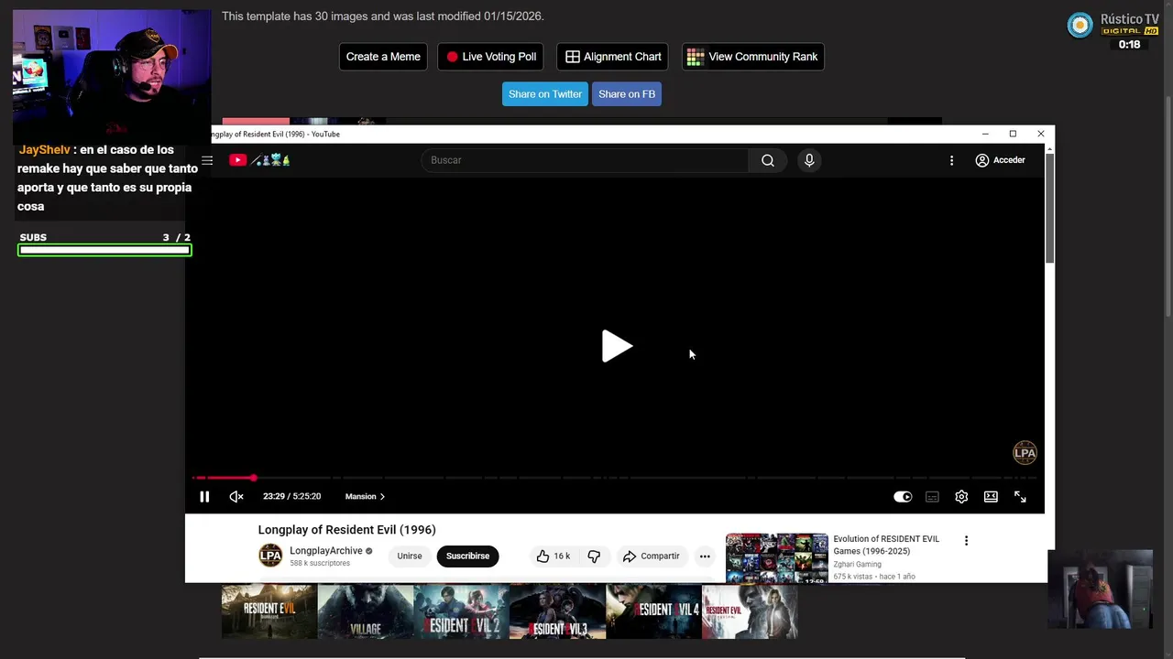Image resolution: width=1173 pixels, height=659 pixels.
Task: Open the YouTube hamburger guide menu
Action: point(207,160)
